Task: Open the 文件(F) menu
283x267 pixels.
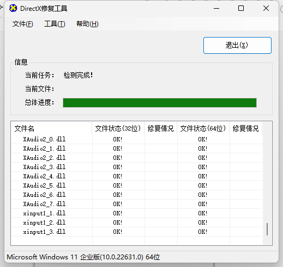Action: [x=22, y=24]
